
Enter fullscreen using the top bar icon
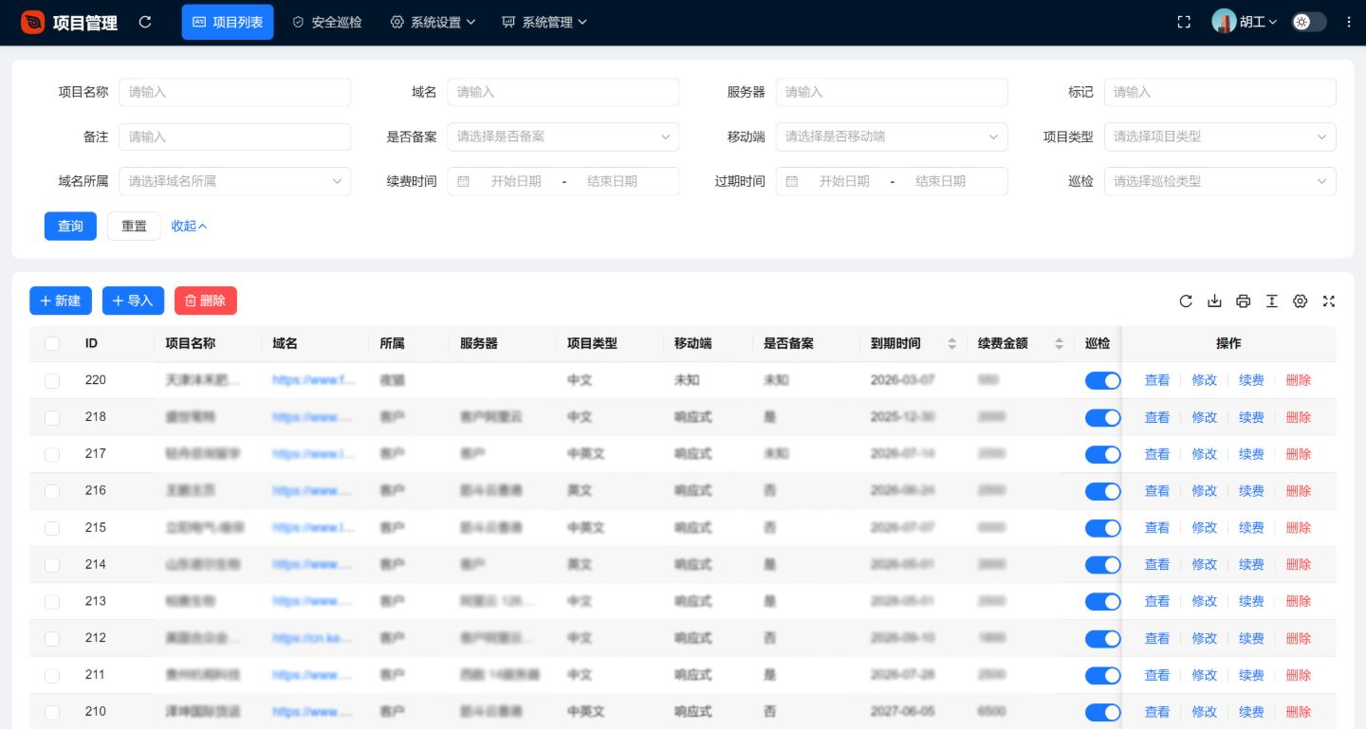point(1184,22)
